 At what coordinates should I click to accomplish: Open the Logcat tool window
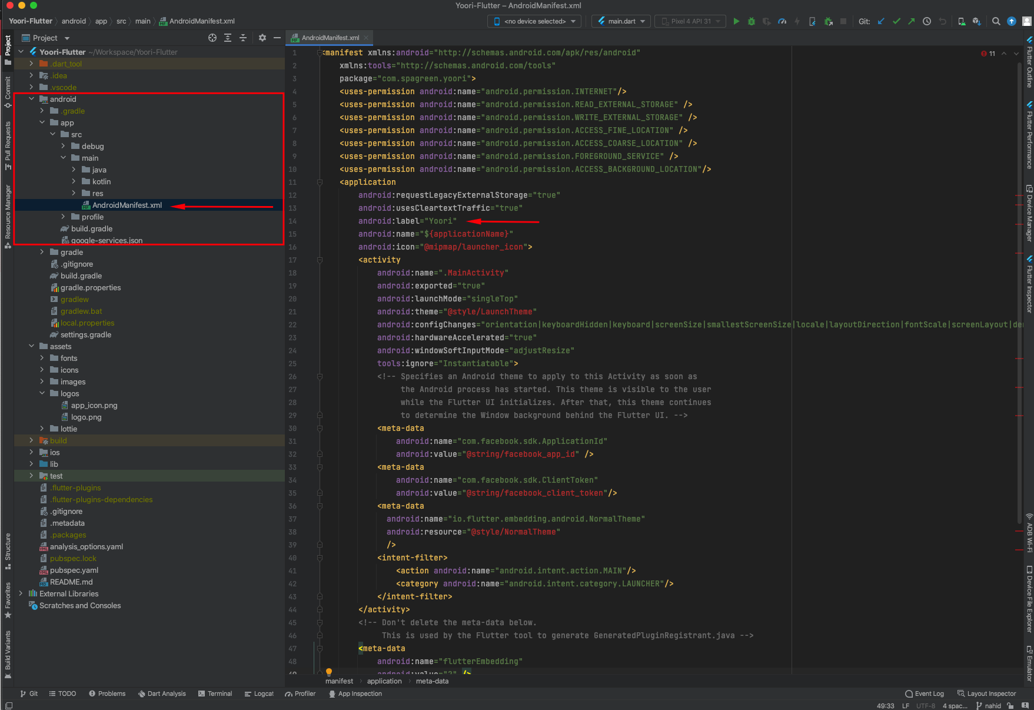coord(259,694)
